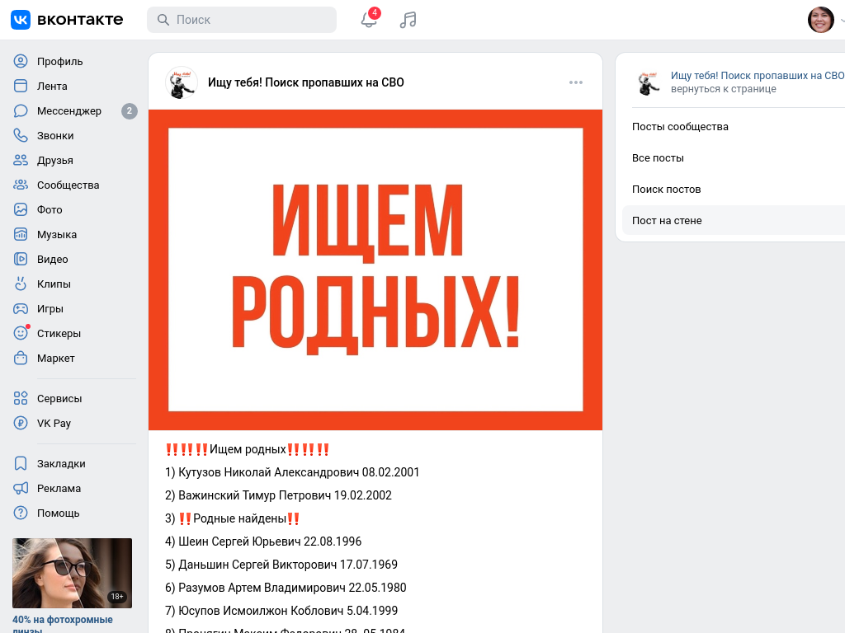Choose 'Поиск постов' option
The height and width of the screenshot is (633, 845).
pyautogui.click(x=666, y=190)
